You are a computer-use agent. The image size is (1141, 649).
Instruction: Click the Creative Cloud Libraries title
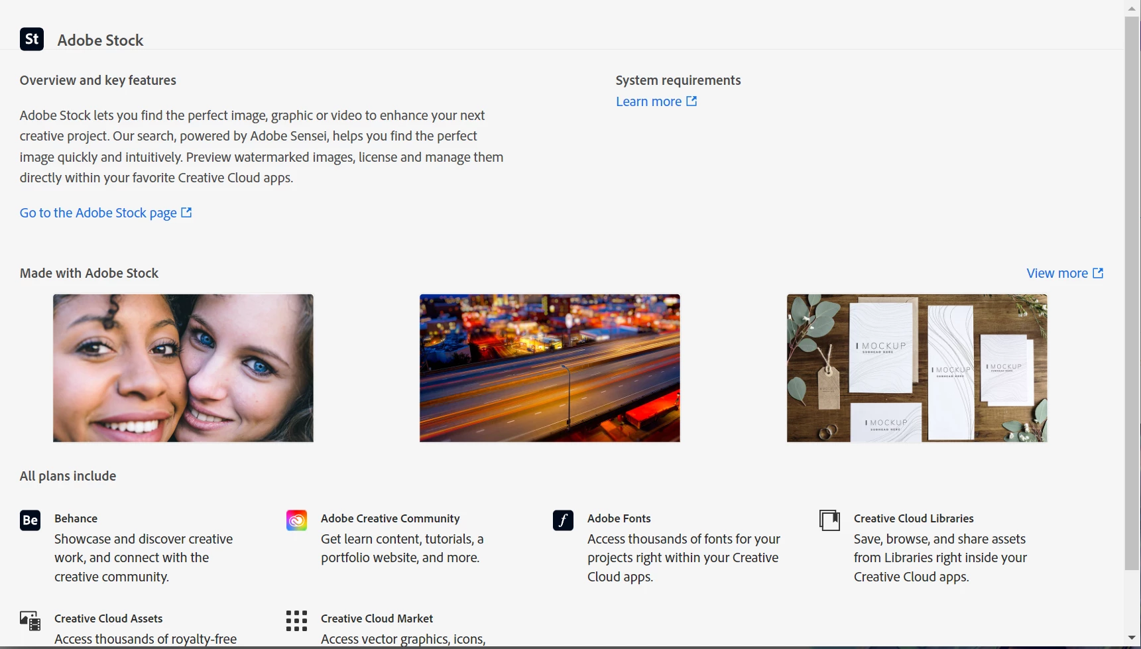914,518
